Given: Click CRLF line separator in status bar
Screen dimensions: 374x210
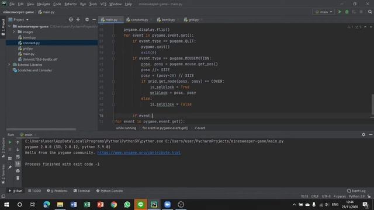Looking at the screenshot, I should [x=315, y=196].
